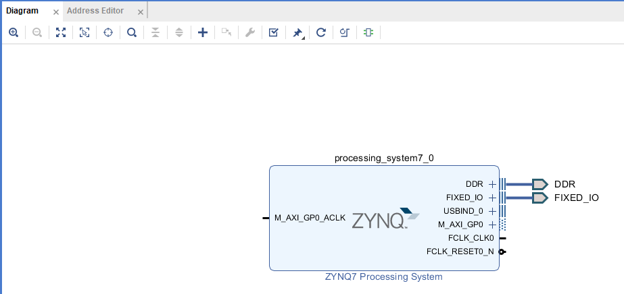Open the pin icon dropdown arrow
The width and height of the screenshot is (624, 294).
(x=304, y=38)
